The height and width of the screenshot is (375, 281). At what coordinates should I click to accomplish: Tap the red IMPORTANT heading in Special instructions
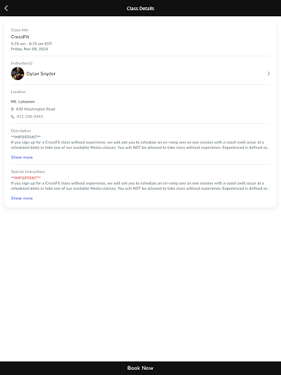click(x=26, y=178)
